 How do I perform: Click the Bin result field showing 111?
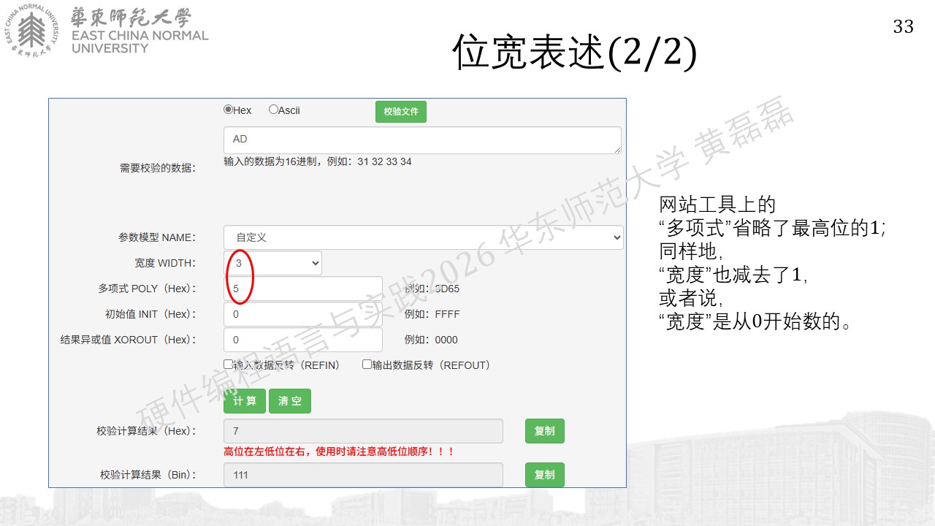[x=363, y=475]
